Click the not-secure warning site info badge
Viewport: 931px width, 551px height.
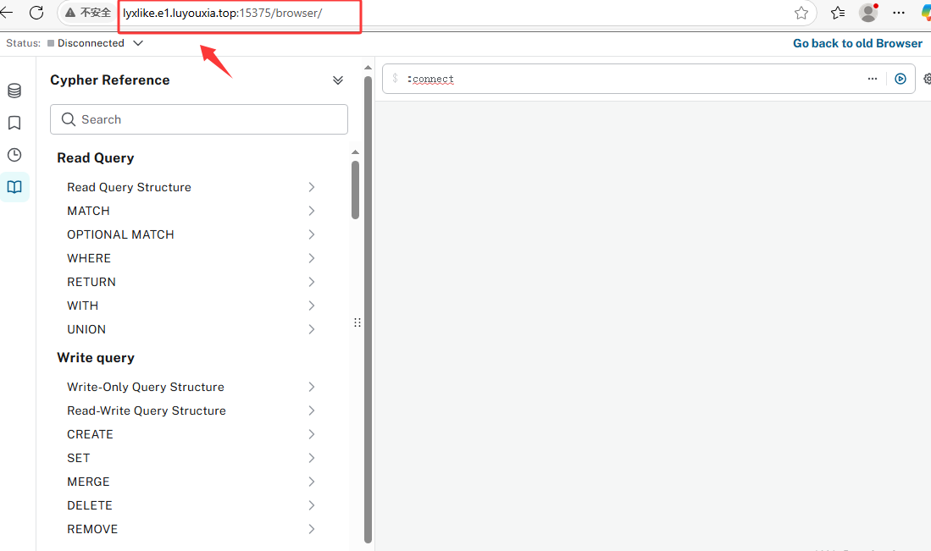pos(88,13)
